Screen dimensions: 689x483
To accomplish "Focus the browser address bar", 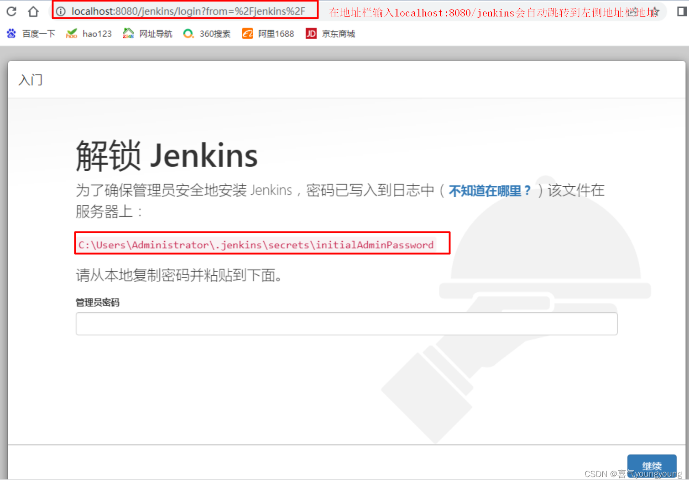I will 183,11.
